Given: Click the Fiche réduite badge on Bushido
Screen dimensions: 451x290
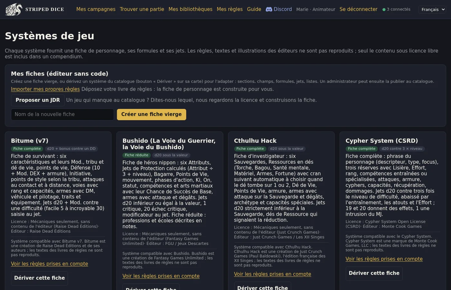Looking at the screenshot, I should [x=137, y=155].
